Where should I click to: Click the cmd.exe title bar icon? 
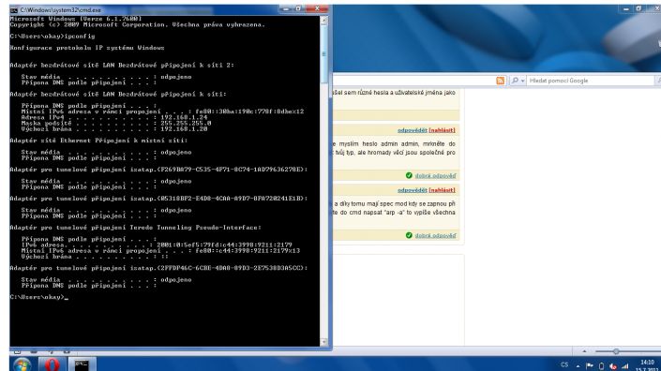coord(13,9)
